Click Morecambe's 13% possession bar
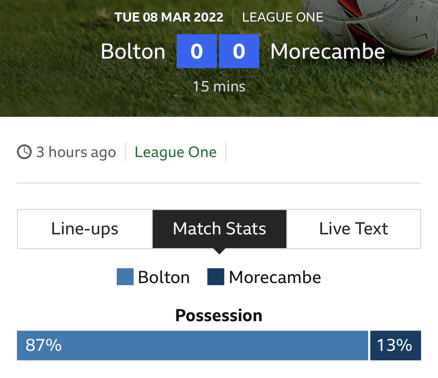 [x=396, y=346]
